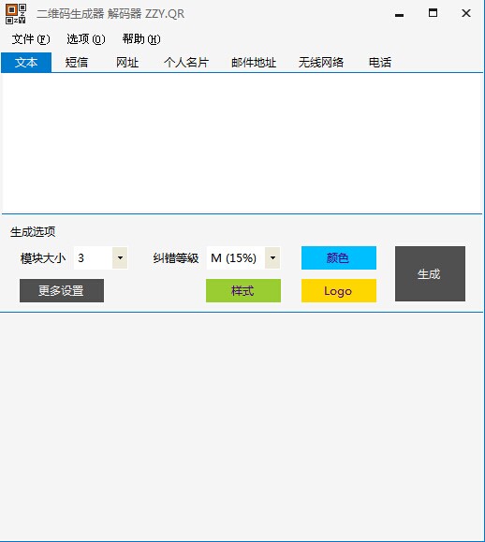Click the 生成 generate button
Viewport: 485px width, 542px height.
430,273
